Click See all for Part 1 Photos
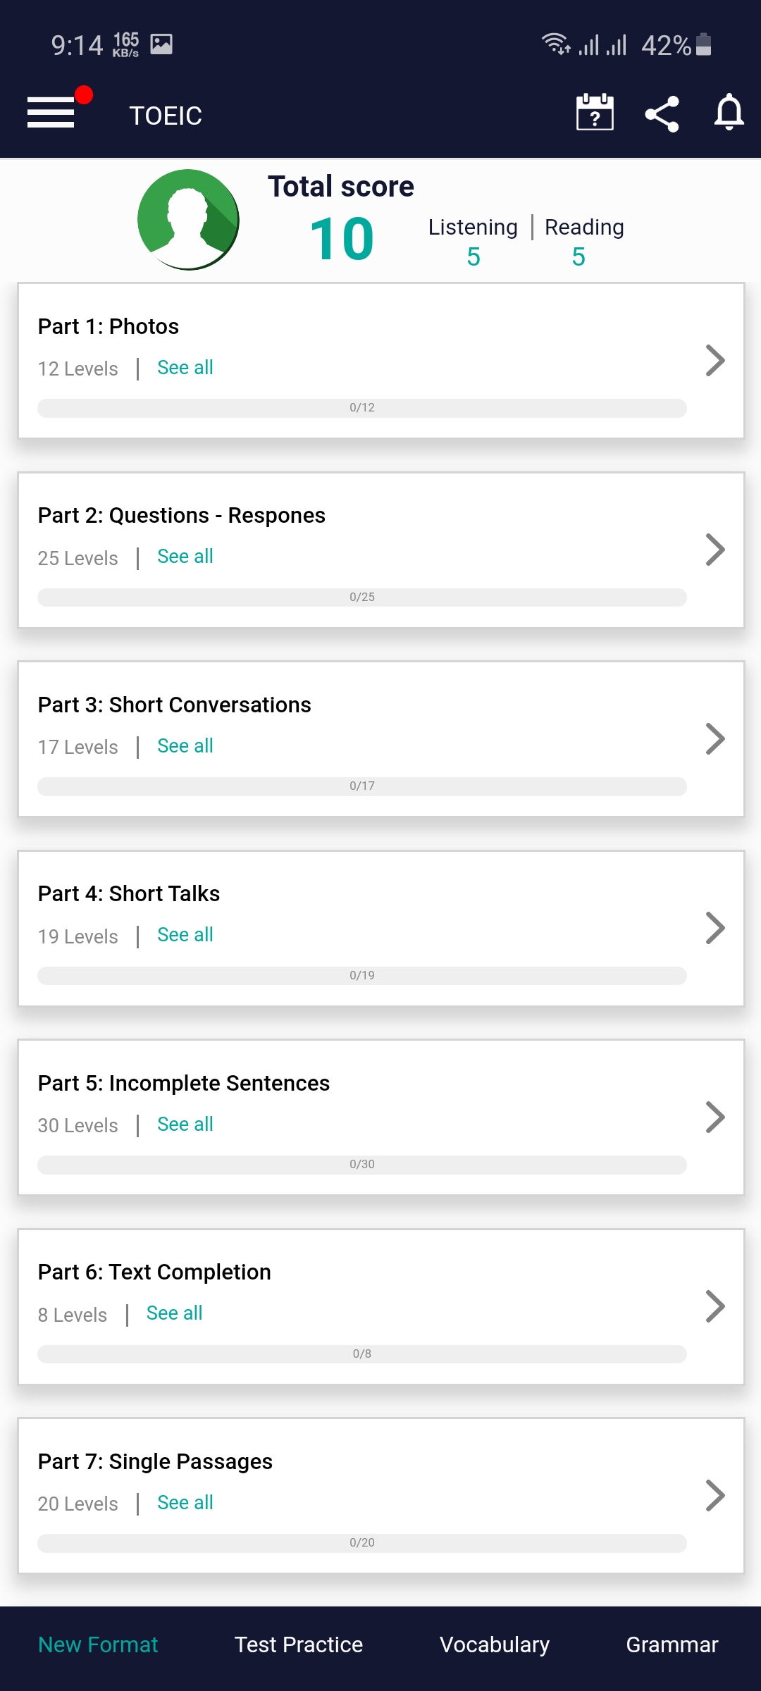This screenshot has width=761, height=1691. [185, 368]
